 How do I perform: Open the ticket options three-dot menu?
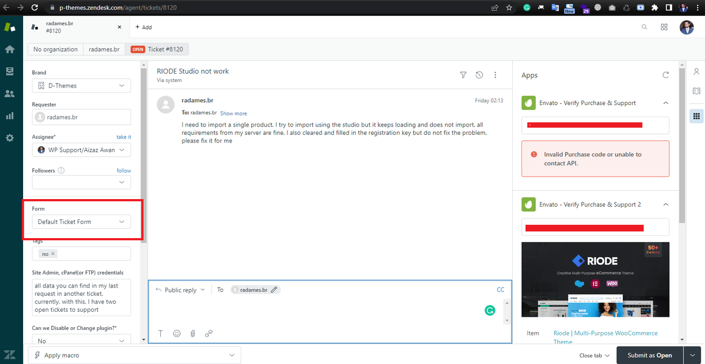[x=495, y=75]
